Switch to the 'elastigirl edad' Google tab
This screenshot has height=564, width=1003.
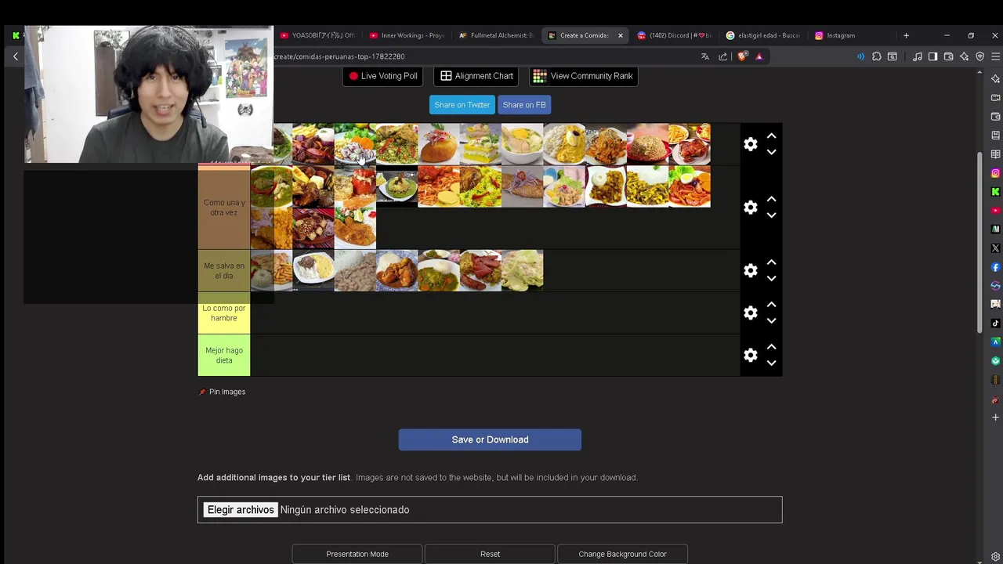(x=764, y=35)
